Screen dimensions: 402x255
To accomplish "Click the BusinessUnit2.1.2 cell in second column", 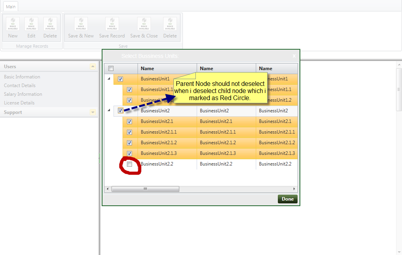I will [x=226, y=143].
